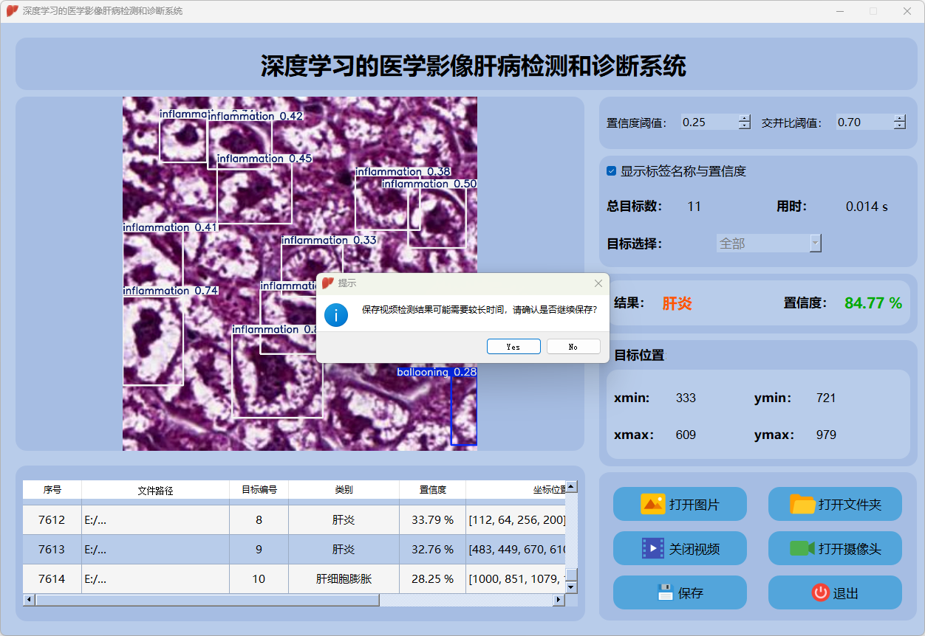Image resolution: width=925 pixels, height=636 pixels.
Task: Click the vertical scrollbar up arrow of the table
Action: click(571, 487)
